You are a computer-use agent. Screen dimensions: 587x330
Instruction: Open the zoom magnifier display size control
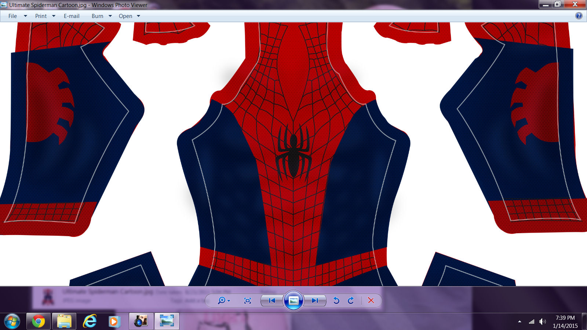[224, 301]
